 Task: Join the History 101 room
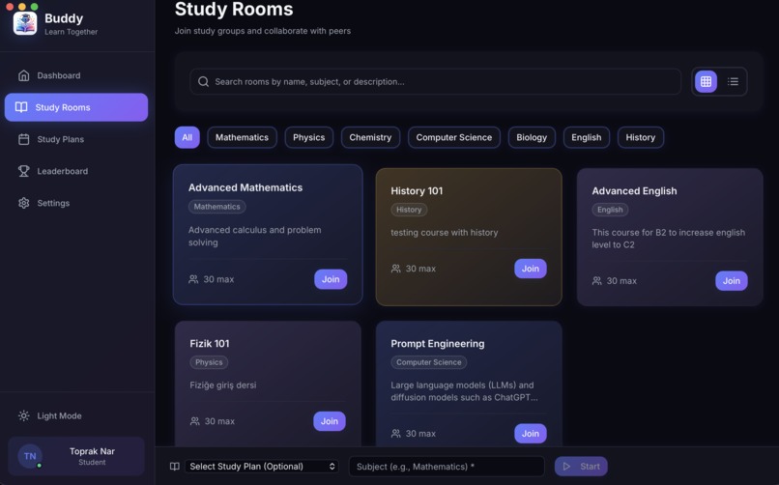[530, 269]
